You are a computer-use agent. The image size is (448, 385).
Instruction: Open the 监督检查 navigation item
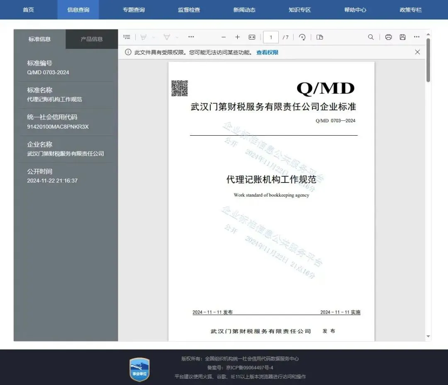[x=189, y=10]
